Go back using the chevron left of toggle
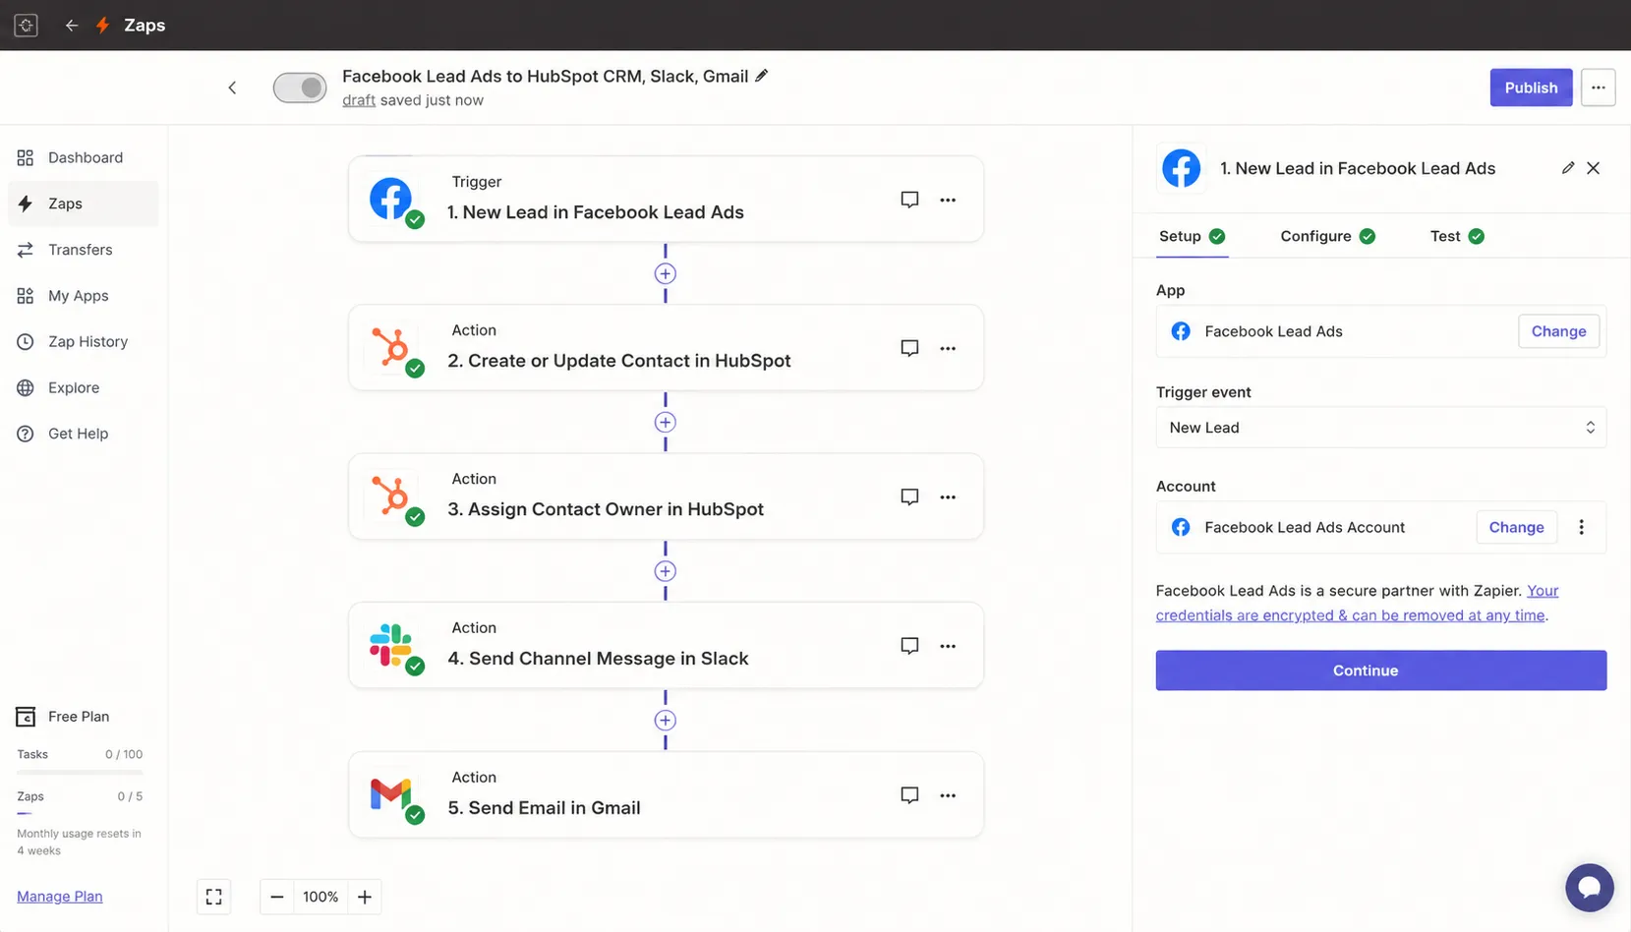Image resolution: width=1631 pixels, height=932 pixels. tap(232, 87)
